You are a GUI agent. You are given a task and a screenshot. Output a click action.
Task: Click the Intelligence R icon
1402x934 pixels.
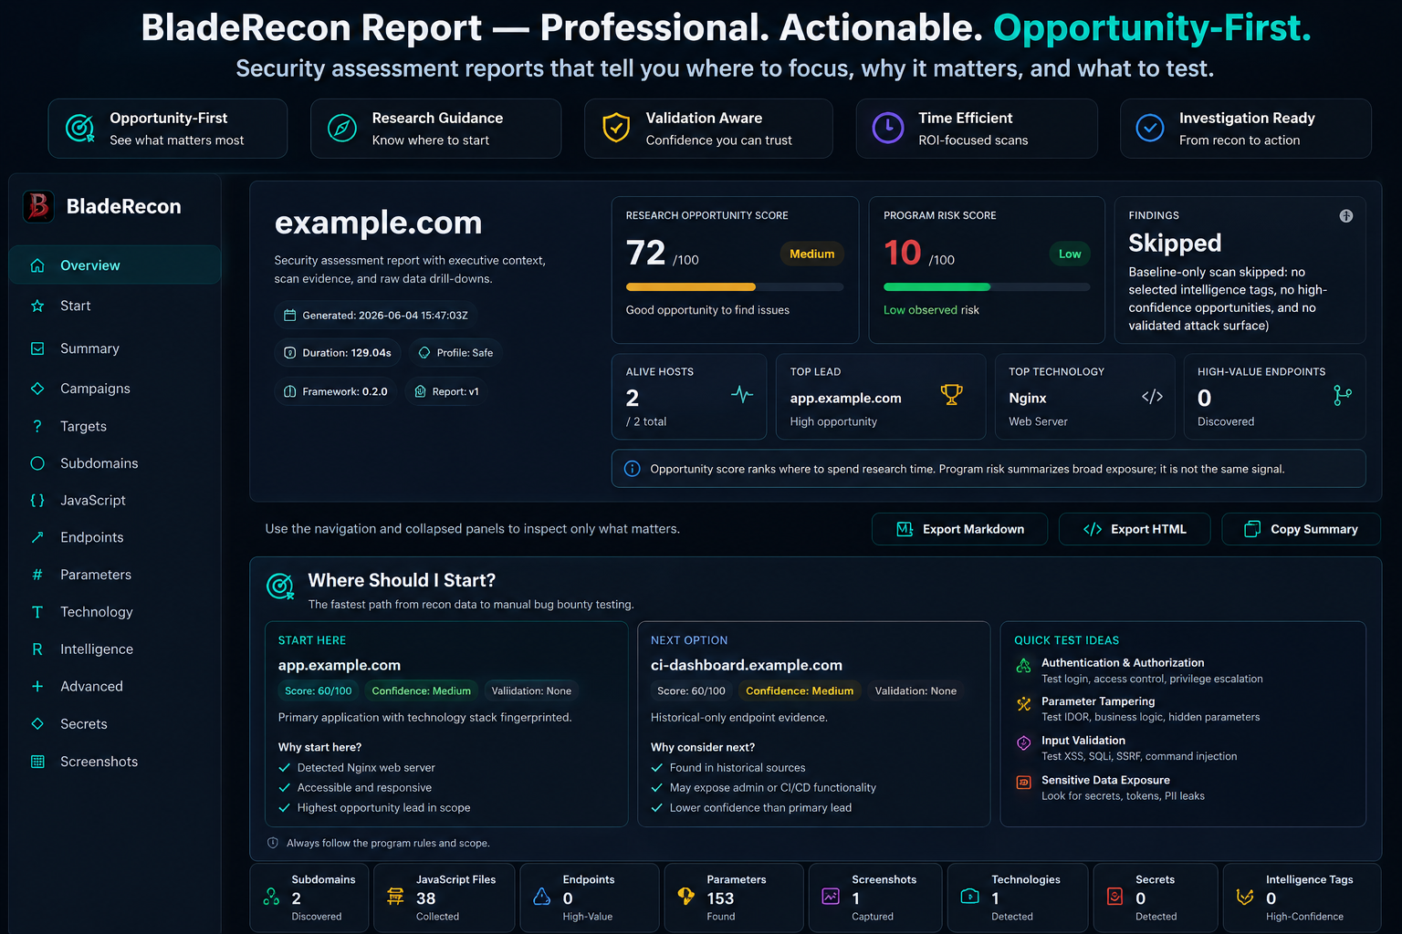37,649
